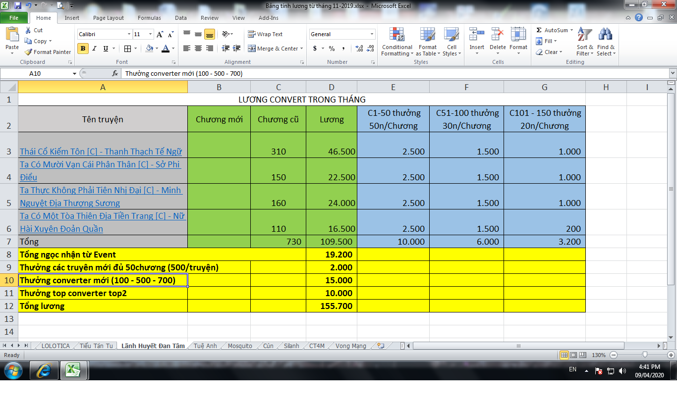Image resolution: width=677 pixels, height=410 pixels.
Task: Toggle Bold formatting button
Action: point(83,49)
